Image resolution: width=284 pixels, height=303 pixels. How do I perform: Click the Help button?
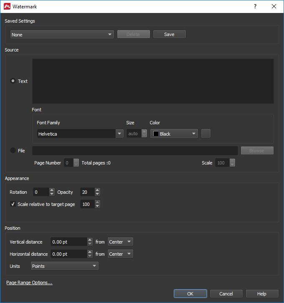pos(262,294)
